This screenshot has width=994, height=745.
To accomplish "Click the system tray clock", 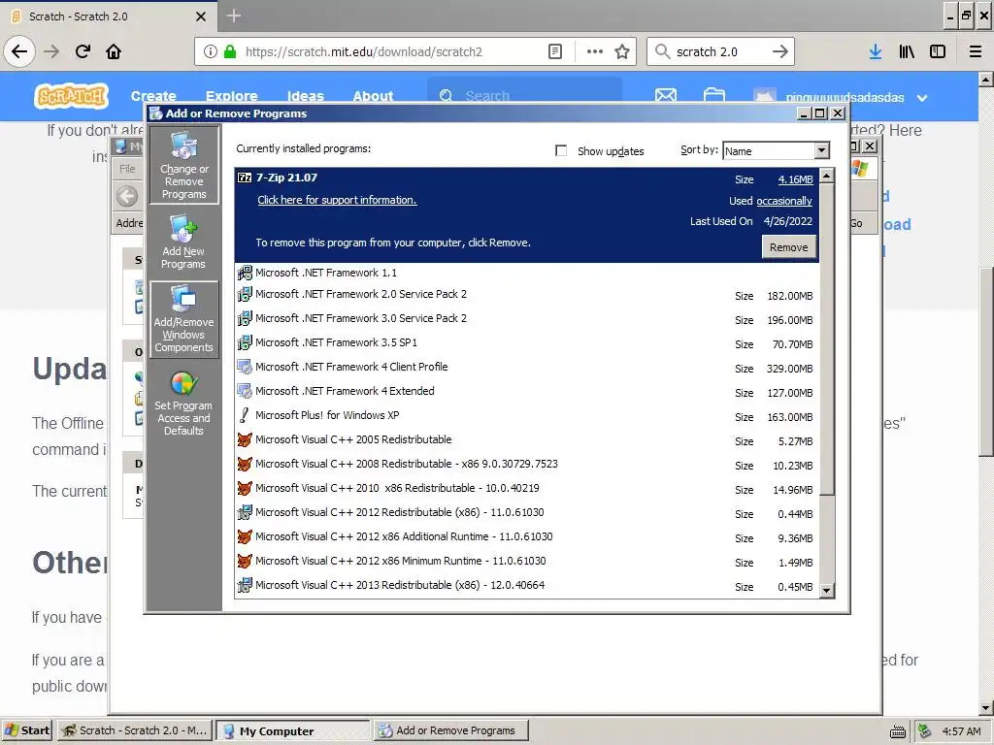I will (x=961, y=731).
